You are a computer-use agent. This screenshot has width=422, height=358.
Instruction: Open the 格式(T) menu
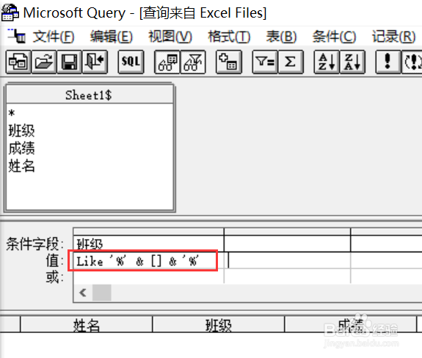coord(229,37)
